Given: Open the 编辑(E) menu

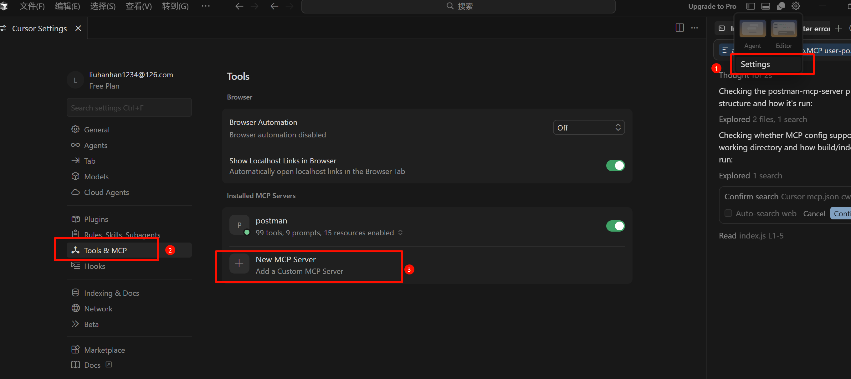Looking at the screenshot, I should pos(67,6).
